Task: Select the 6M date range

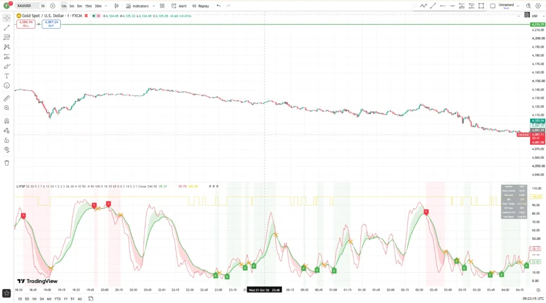Action: pos(49,299)
